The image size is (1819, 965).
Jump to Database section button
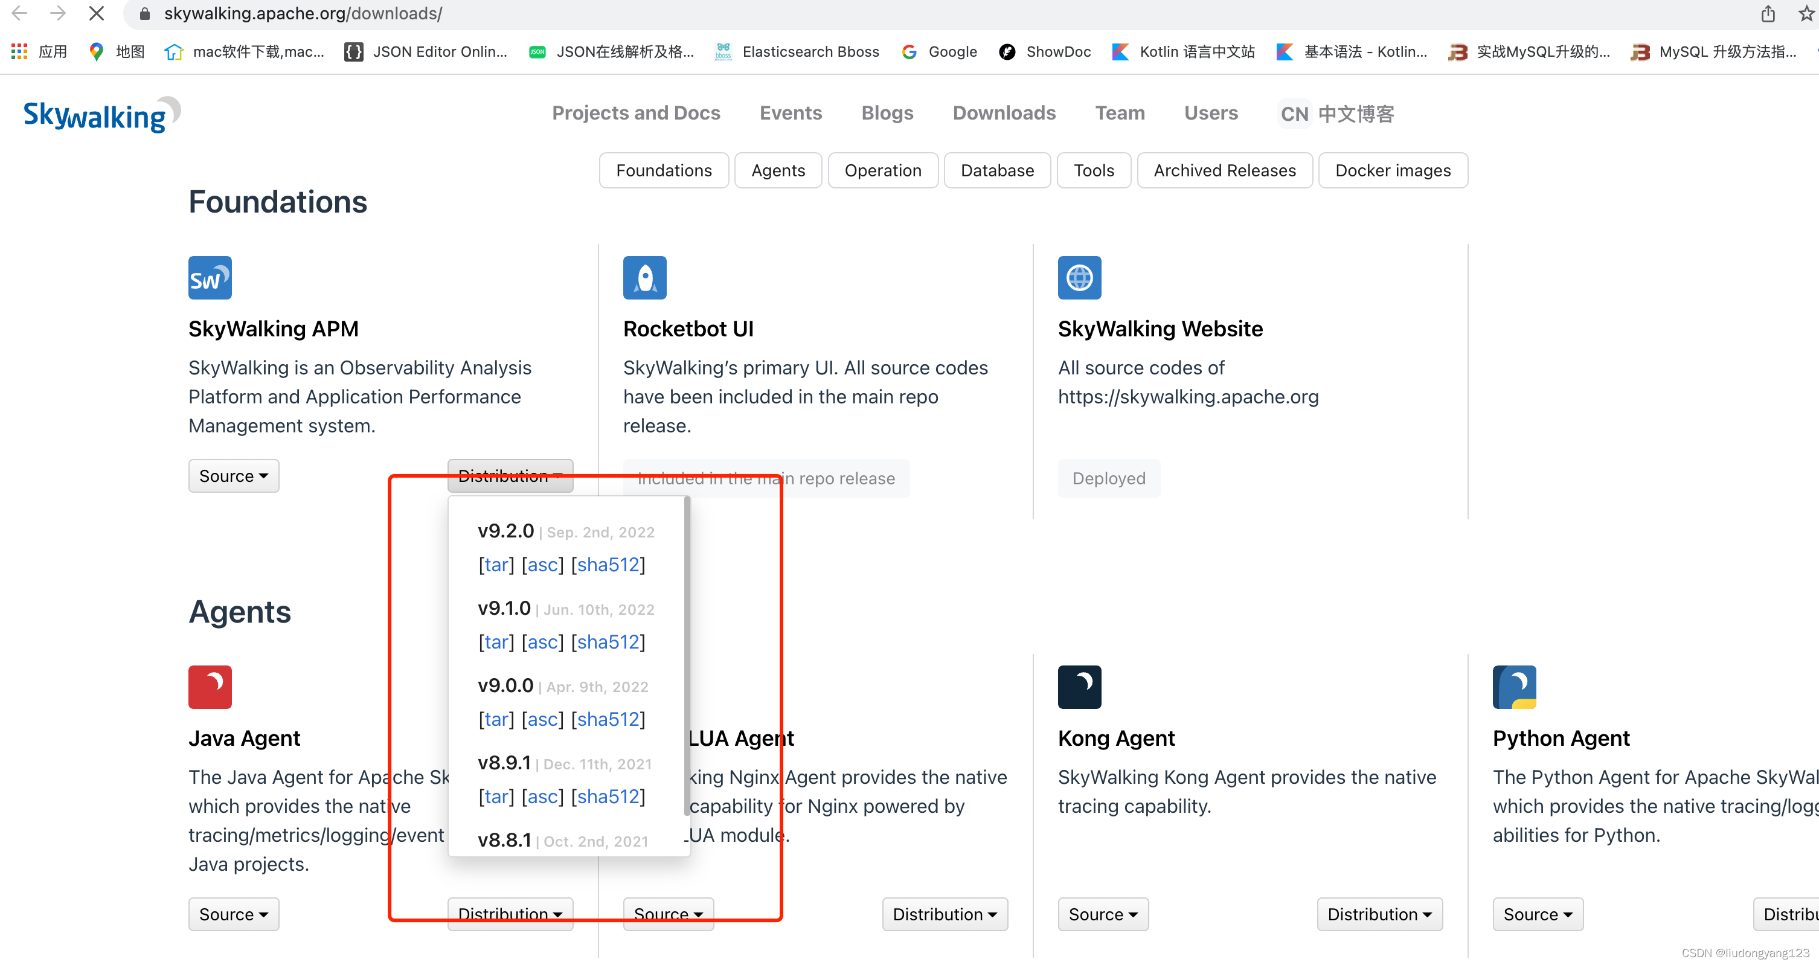pos(997,170)
